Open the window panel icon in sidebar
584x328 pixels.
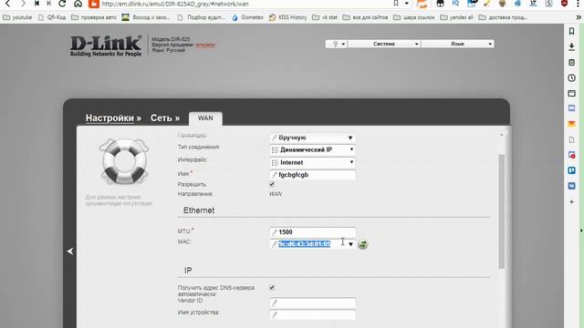[572, 93]
